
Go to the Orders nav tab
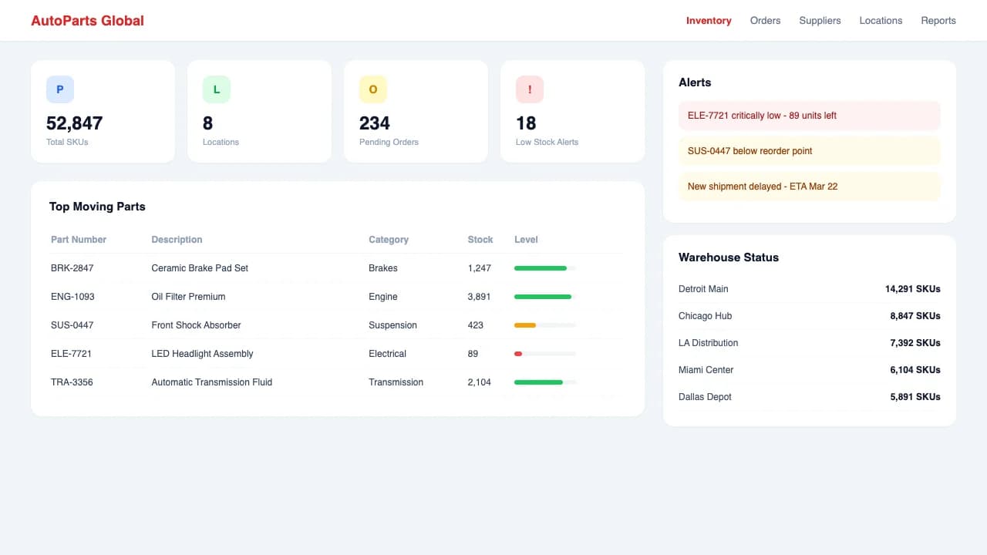(x=765, y=21)
